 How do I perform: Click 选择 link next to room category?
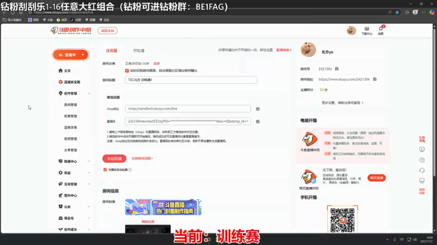[x=157, y=64]
